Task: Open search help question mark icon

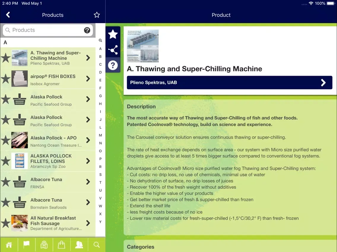Action: pos(87,30)
